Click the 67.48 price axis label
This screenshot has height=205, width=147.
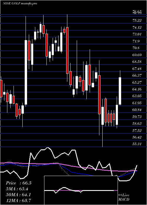click(x=137, y=69)
